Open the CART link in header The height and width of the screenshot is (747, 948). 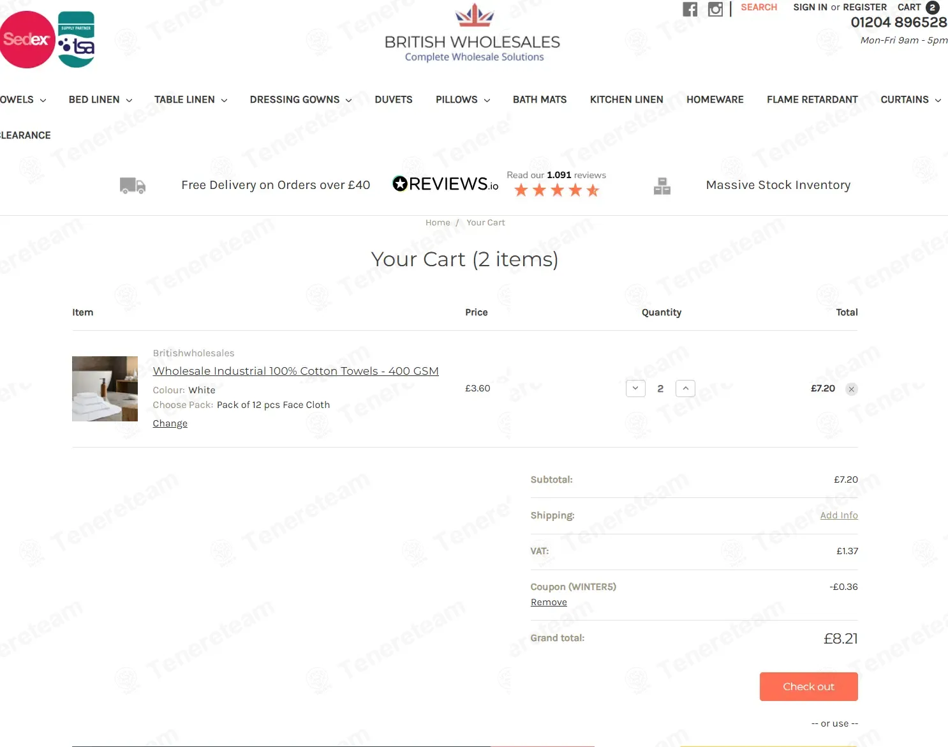click(909, 7)
